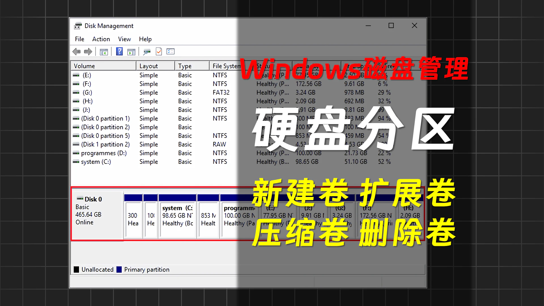This screenshot has width=544, height=306.
Task: Click the Back navigation arrow icon
Action: (76, 51)
